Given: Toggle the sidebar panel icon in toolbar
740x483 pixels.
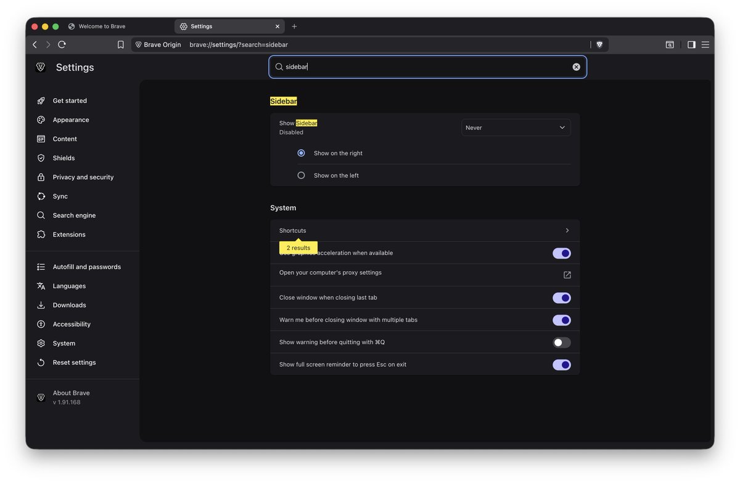Looking at the screenshot, I should (x=691, y=44).
